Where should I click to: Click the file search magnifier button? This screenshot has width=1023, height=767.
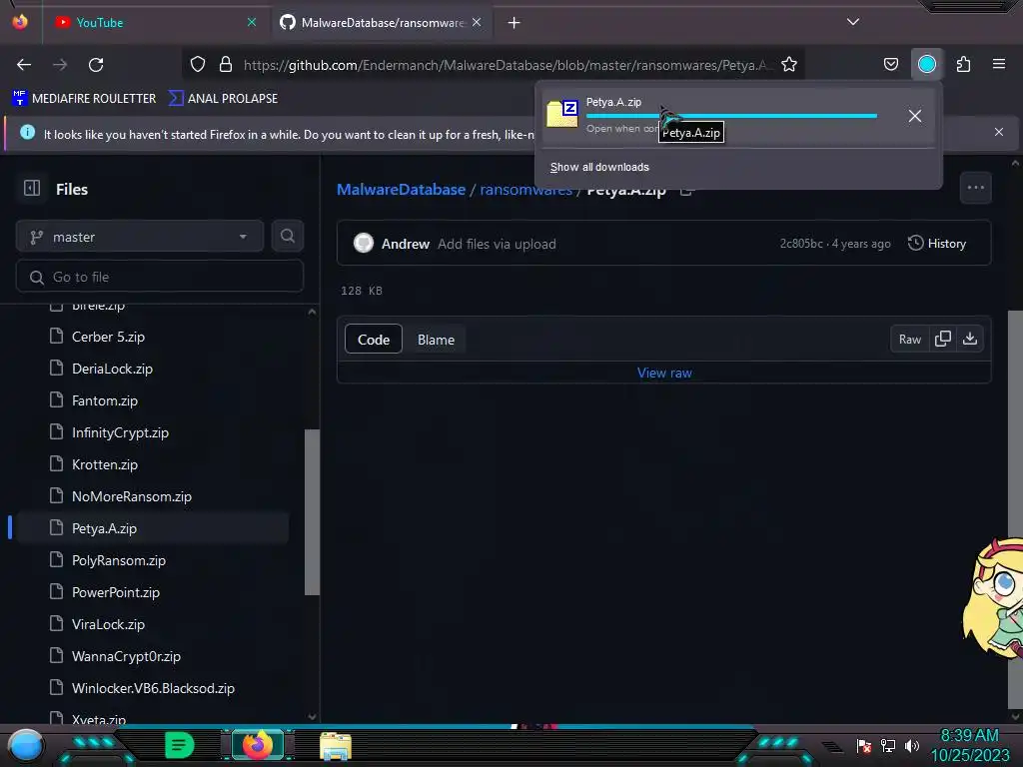point(287,236)
